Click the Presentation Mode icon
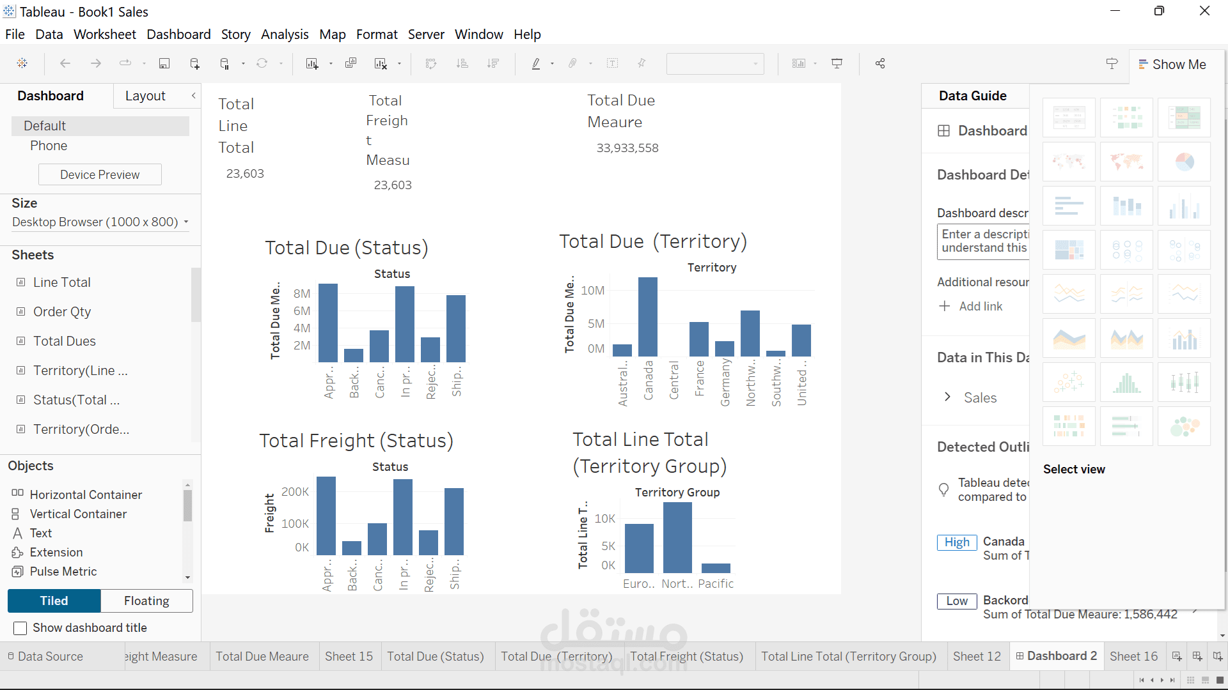Viewport: 1228px width, 690px height. tap(837, 63)
